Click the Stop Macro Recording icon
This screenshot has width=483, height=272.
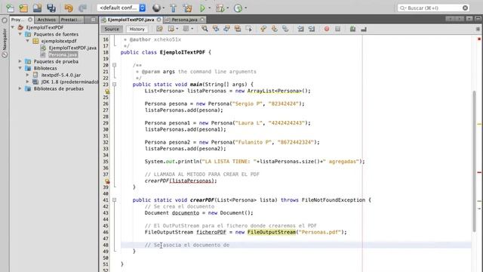(x=337, y=29)
